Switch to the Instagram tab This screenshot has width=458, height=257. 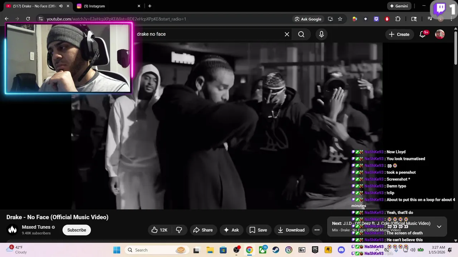tap(107, 6)
